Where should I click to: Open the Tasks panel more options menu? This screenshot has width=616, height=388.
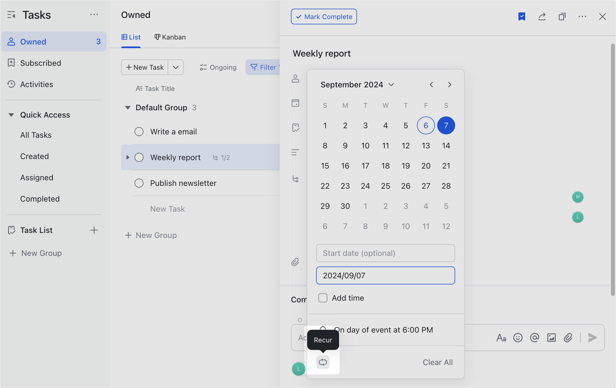pyautogui.click(x=94, y=15)
